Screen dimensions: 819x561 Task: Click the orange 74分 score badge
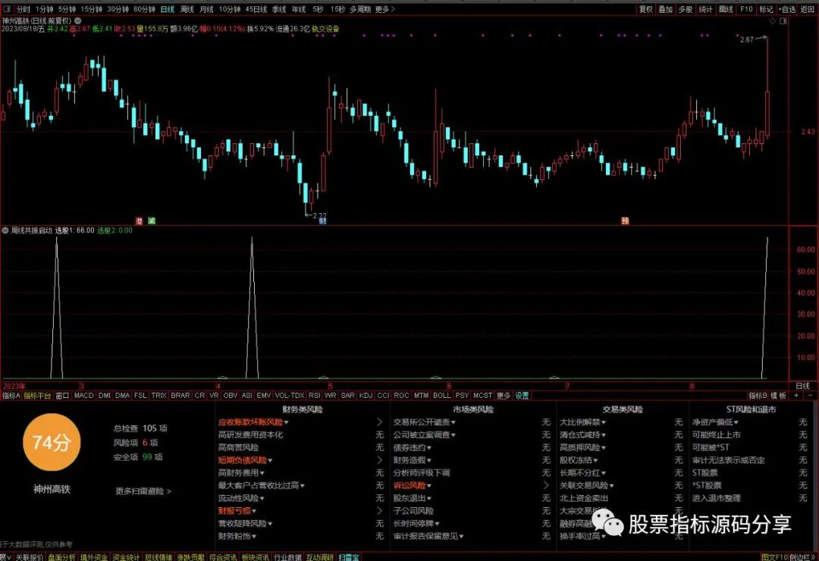52,443
